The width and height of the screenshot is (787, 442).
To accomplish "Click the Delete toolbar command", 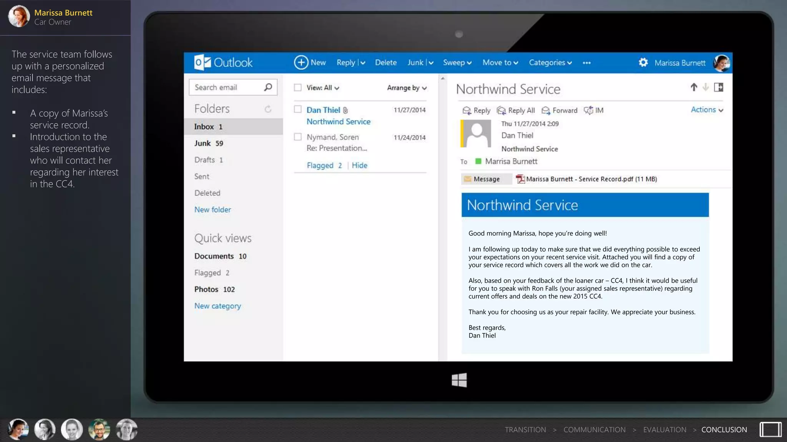I will click(x=385, y=63).
